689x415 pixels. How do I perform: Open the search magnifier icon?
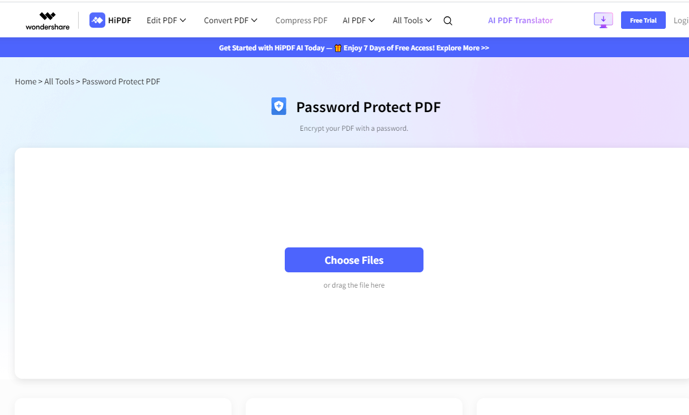tap(448, 21)
